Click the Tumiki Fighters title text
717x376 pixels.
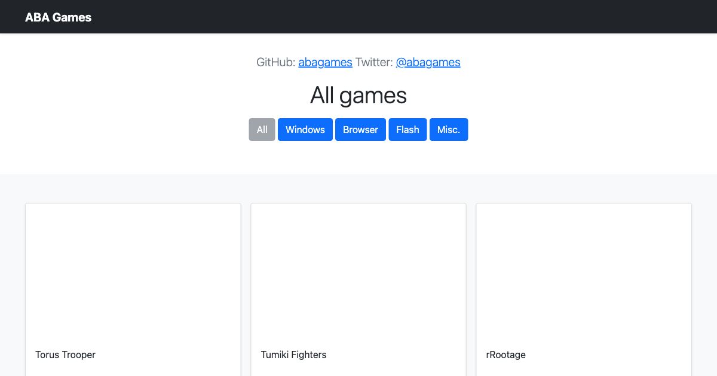click(x=293, y=355)
